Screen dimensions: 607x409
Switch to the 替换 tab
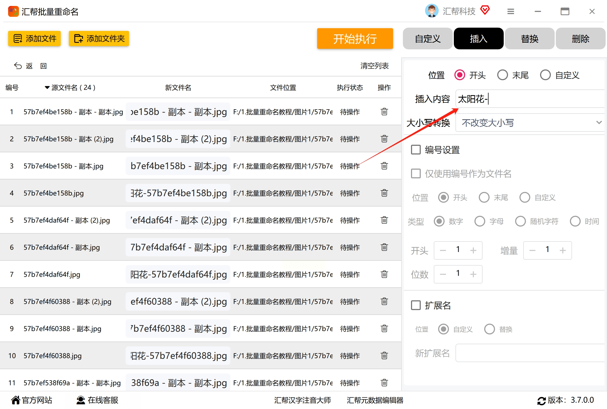529,39
